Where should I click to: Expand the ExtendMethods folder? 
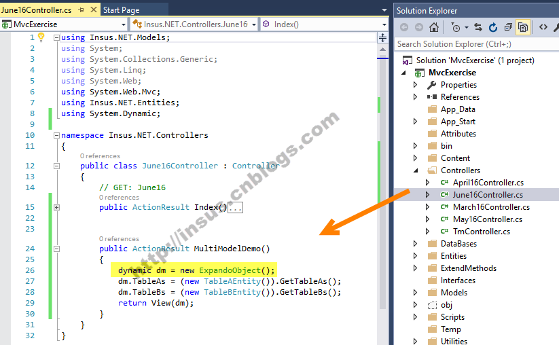(415, 268)
